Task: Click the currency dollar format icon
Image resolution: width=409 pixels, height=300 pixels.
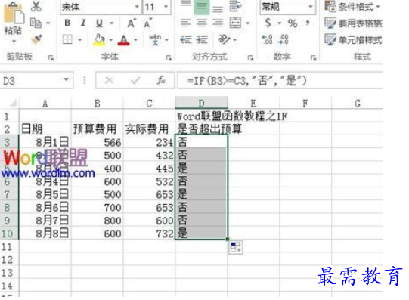Action: pos(268,23)
